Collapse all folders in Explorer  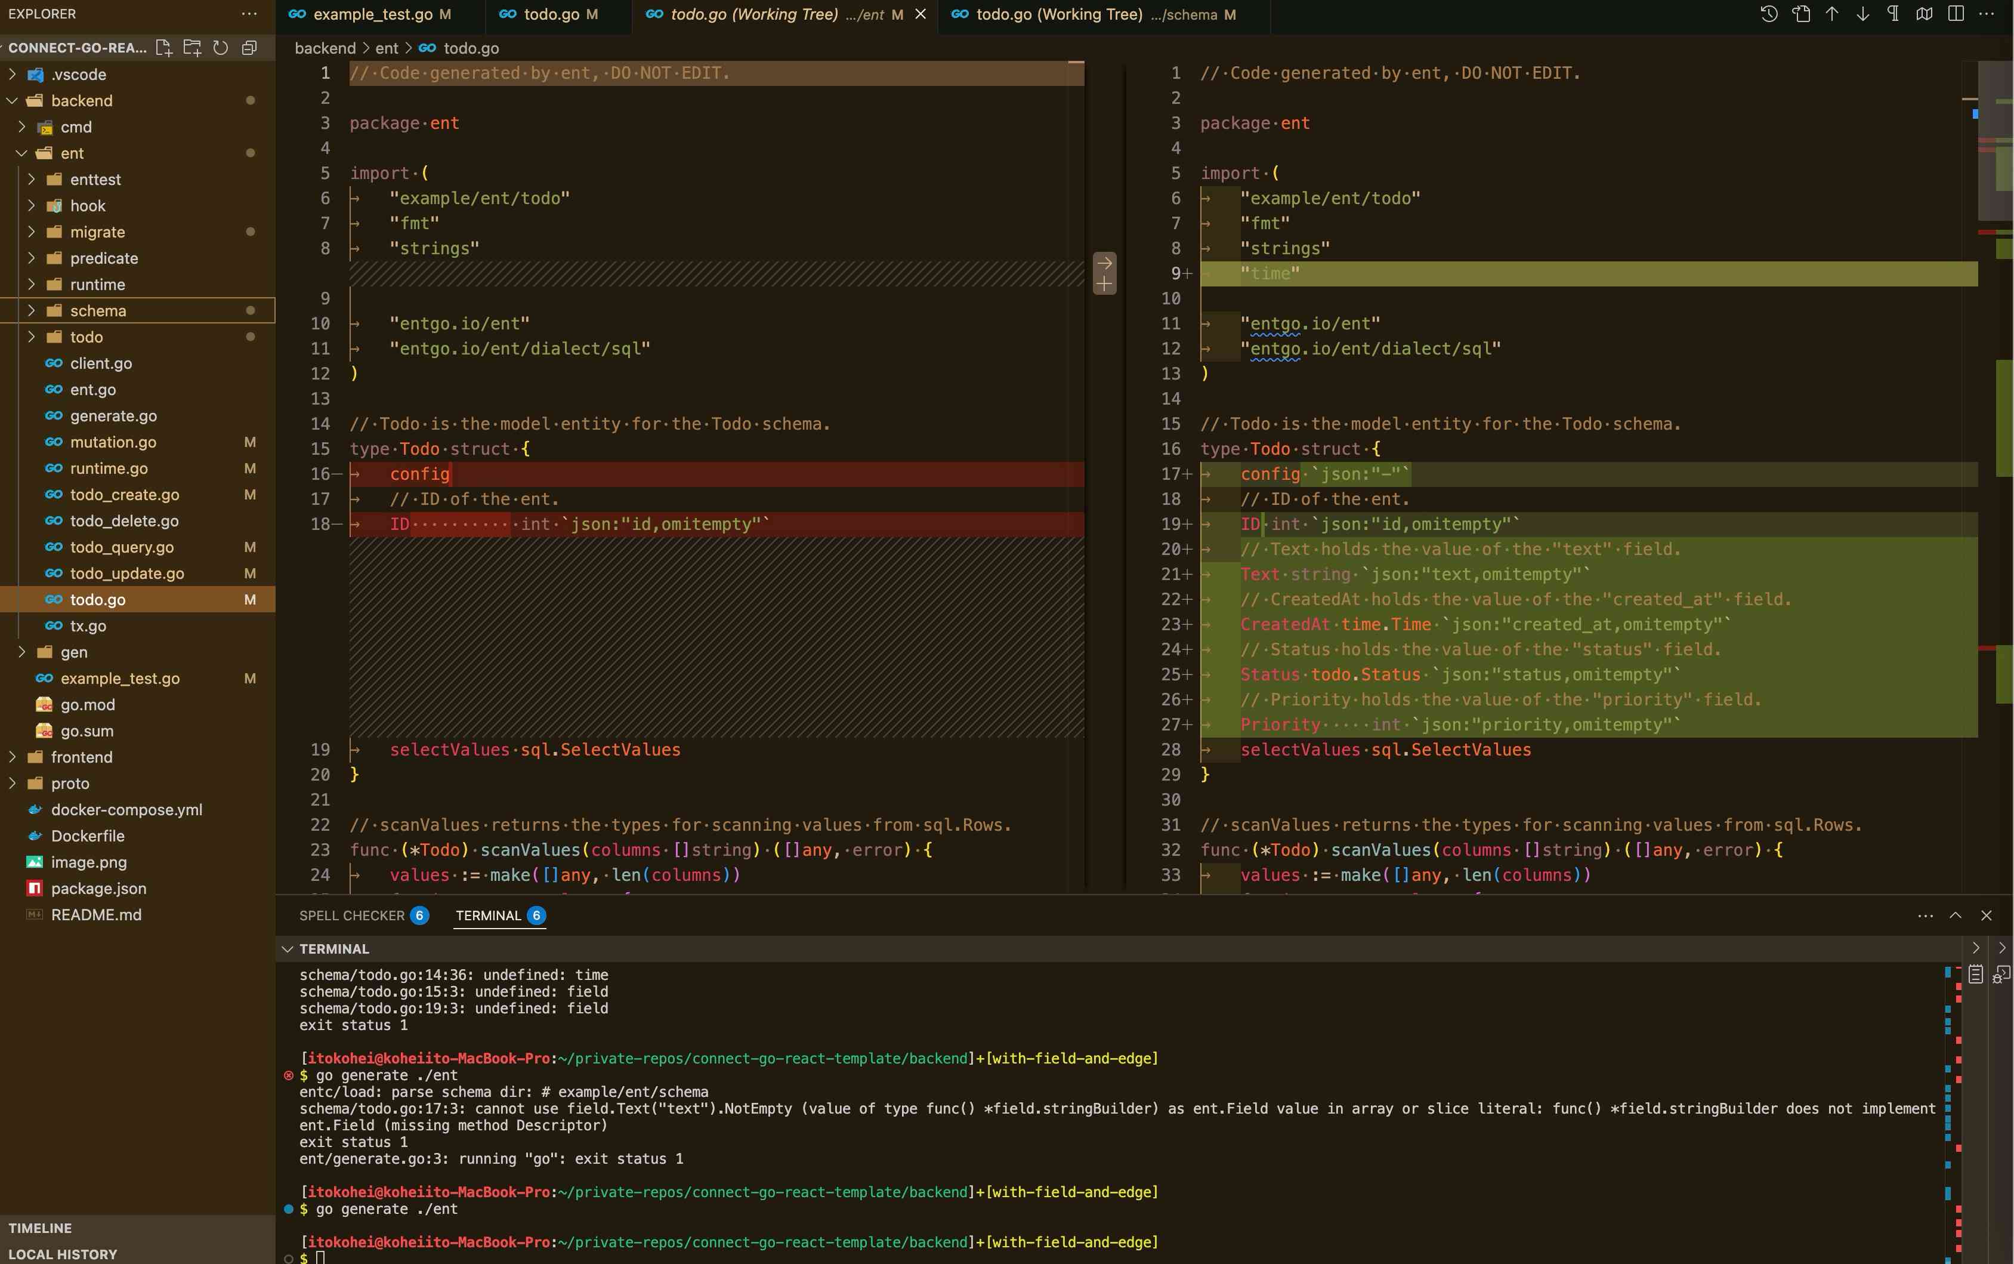click(249, 48)
